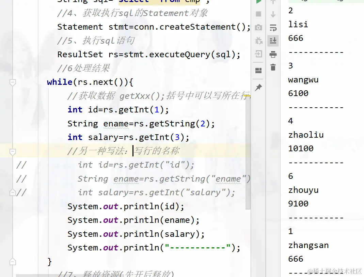Click the camera icon to dump threads
The width and height of the screenshot is (364, 277).
[258, 28]
